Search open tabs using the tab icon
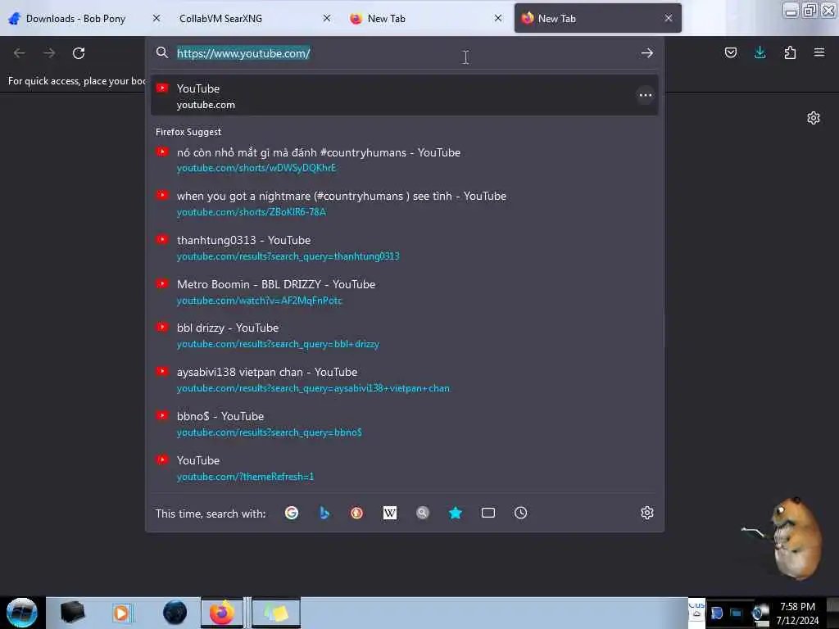Screen dimensions: 839x629 [x=488, y=513]
